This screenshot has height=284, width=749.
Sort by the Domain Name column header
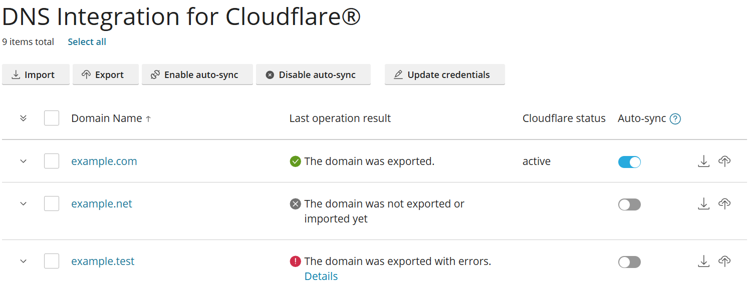[107, 118]
